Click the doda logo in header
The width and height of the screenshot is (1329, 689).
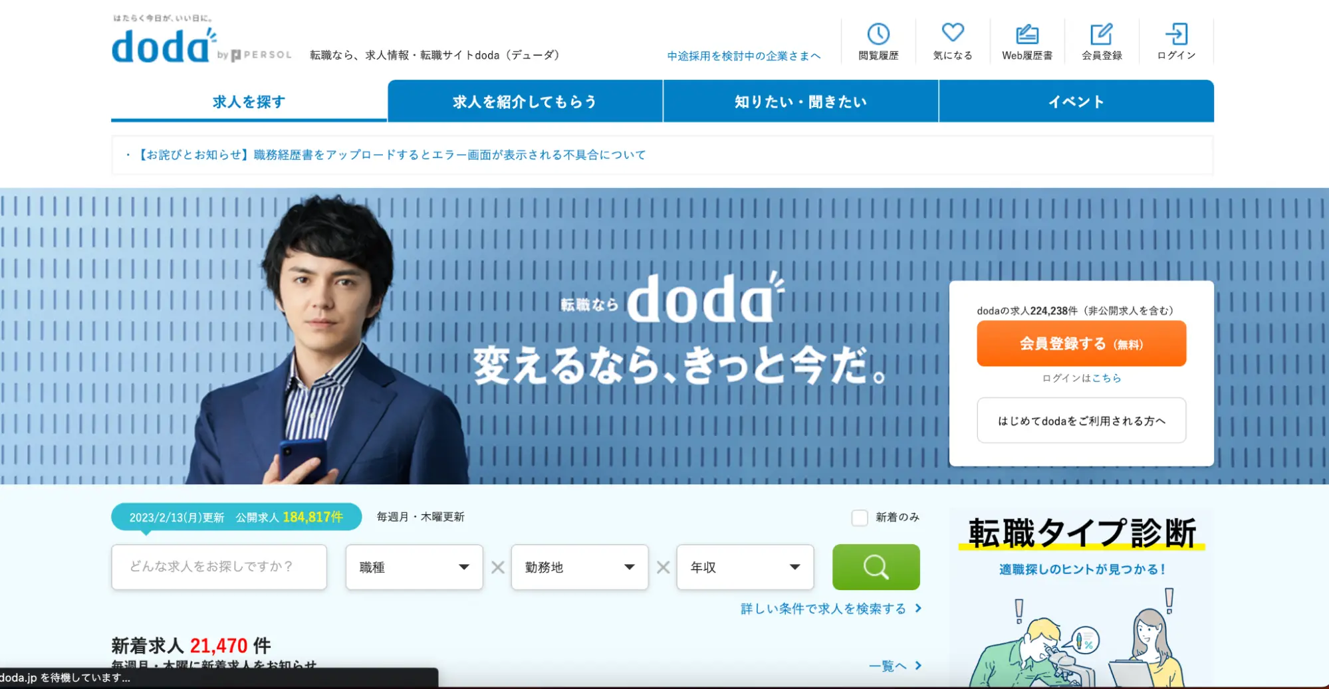(164, 46)
